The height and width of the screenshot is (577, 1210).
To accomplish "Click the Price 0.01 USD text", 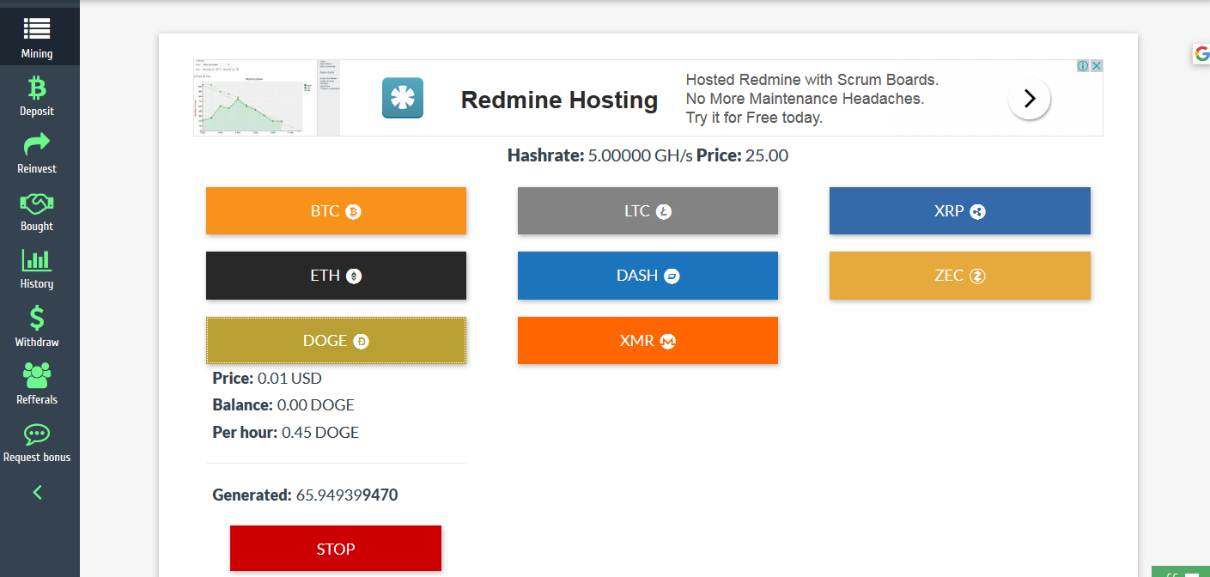I will pyautogui.click(x=267, y=379).
